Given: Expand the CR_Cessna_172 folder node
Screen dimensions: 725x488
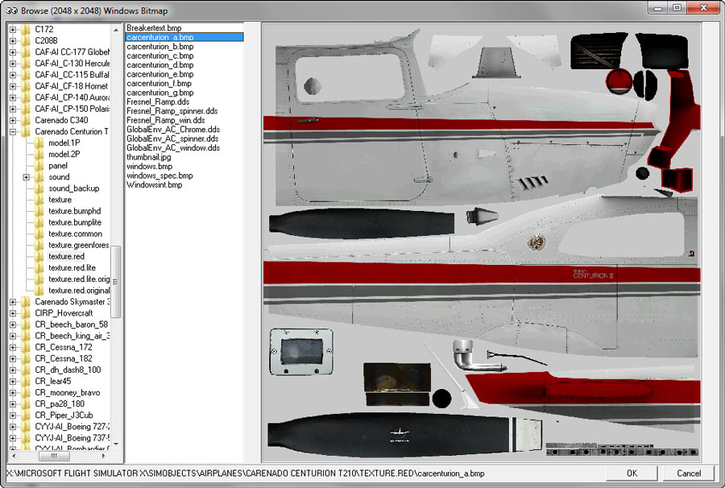Looking at the screenshot, I should pos(13,347).
